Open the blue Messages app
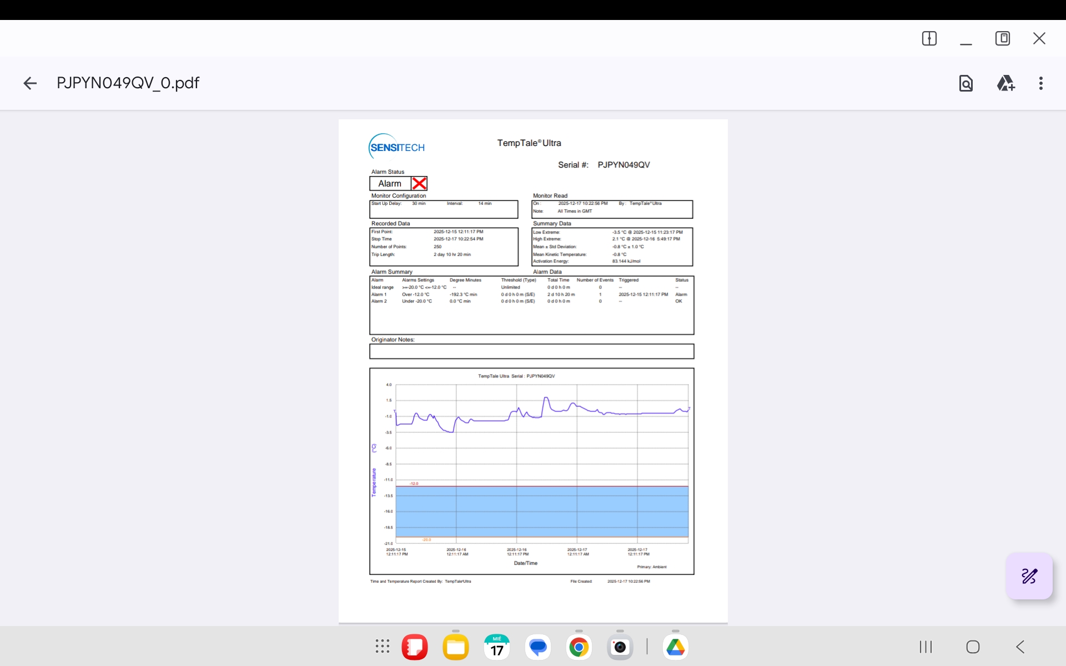This screenshot has width=1066, height=666. coord(537,647)
